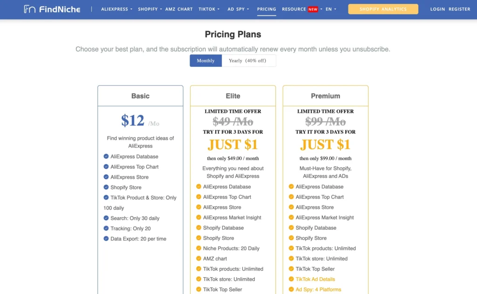Expand the EN language selector
The image size is (477, 294).
point(331,9)
